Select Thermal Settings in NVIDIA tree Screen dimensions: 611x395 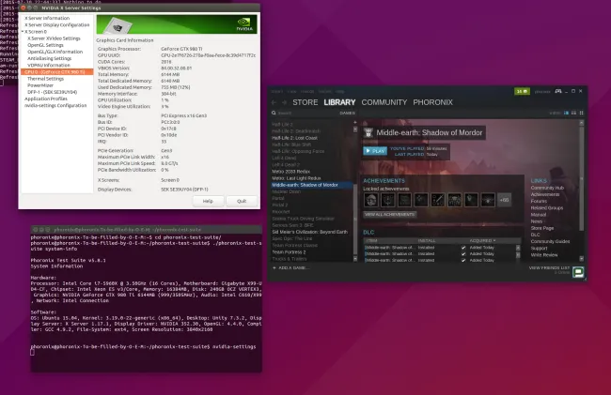(x=46, y=79)
